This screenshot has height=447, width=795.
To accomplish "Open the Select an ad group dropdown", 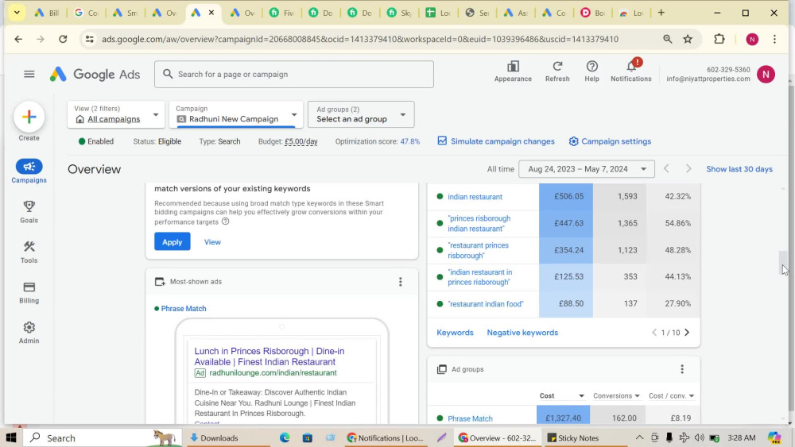I will coord(360,114).
